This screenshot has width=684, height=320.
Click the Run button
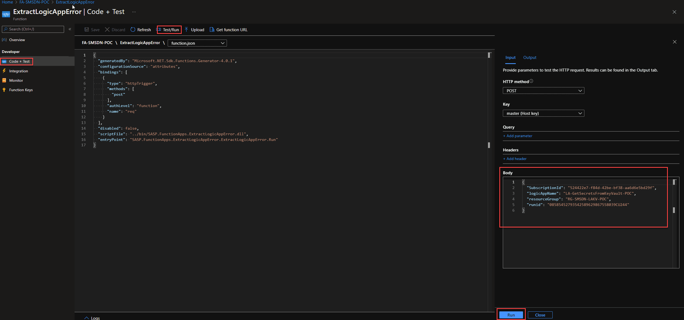(511, 315)
